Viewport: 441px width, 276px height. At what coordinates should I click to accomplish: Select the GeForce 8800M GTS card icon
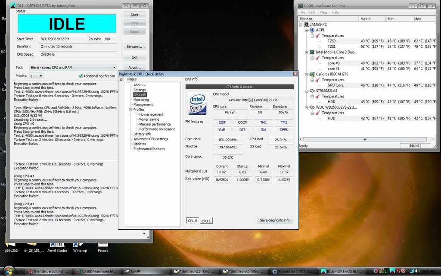pyautogui.click(x=312, y=74)
